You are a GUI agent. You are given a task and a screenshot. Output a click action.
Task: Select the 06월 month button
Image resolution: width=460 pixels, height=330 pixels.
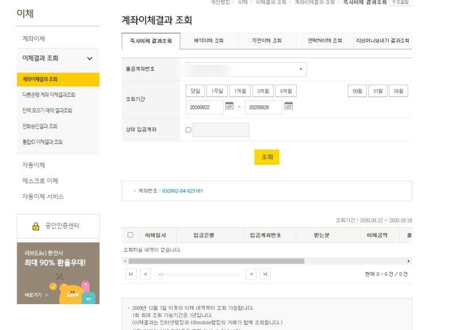[398, 91]
